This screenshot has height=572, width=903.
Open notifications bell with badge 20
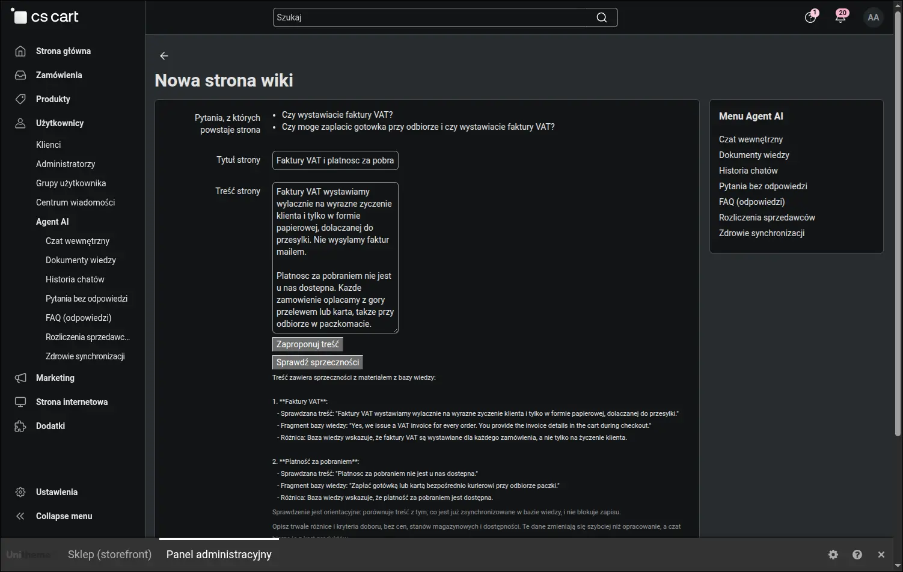coord(840,17)
